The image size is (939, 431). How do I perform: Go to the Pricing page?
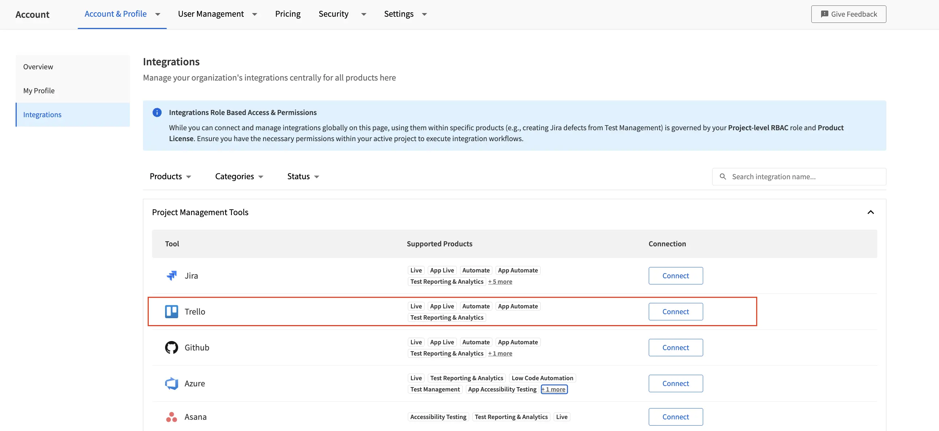[288, 14]
